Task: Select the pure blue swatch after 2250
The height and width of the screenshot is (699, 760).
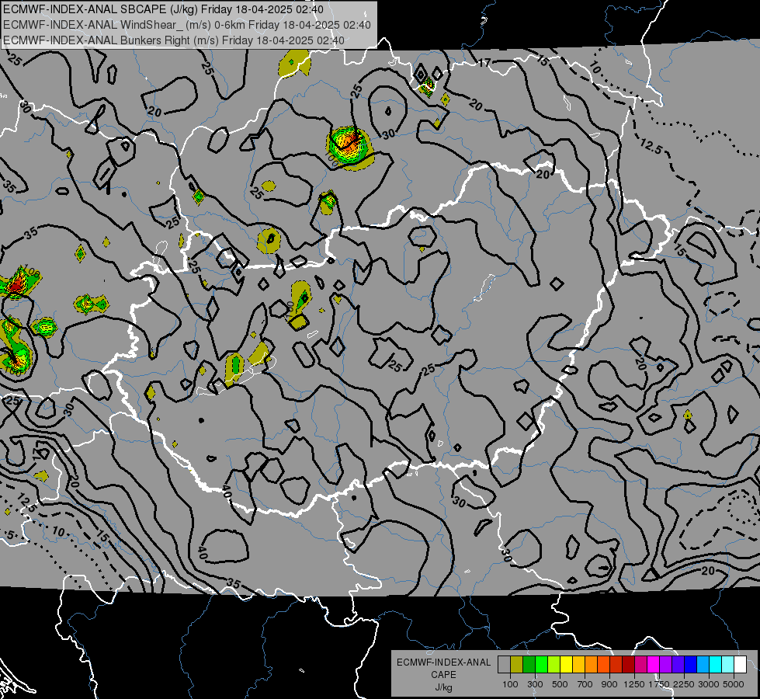Action: 691,665
